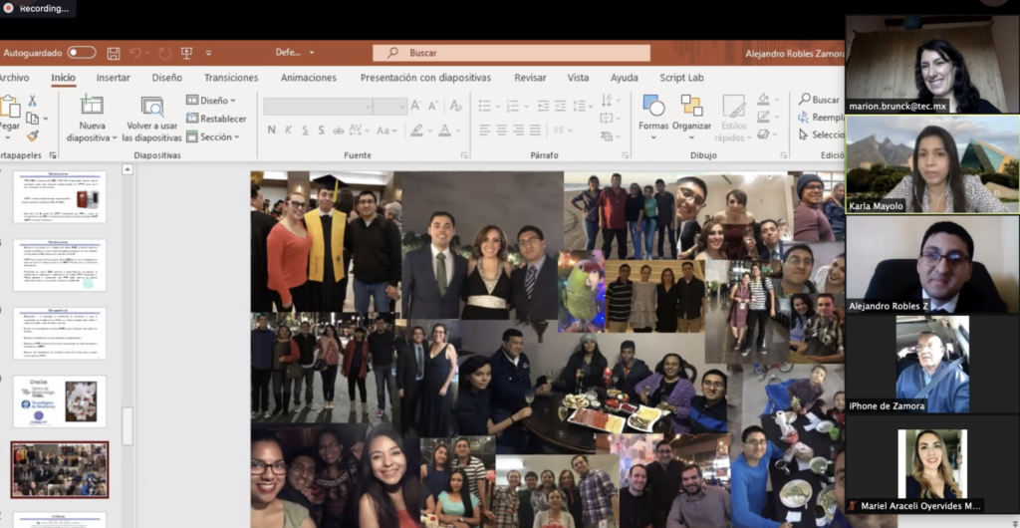Increase list indent level
This screenshot has width=1020, height=528.
pyautogui.click(x=560, y=106)
